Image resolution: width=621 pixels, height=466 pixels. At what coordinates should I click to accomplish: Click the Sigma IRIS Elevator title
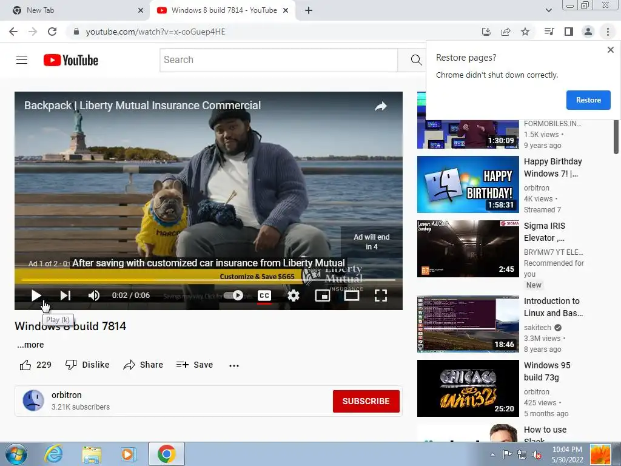pyautogui.click(x=545, y=232)
